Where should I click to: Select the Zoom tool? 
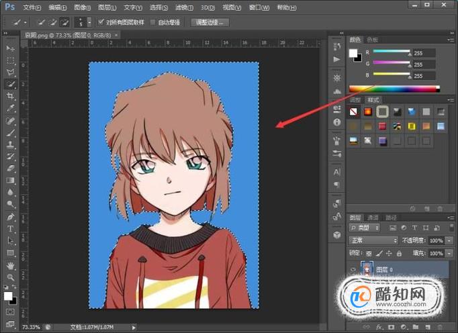point(11,277)
